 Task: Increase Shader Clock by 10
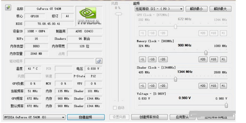tap(213, 86)
